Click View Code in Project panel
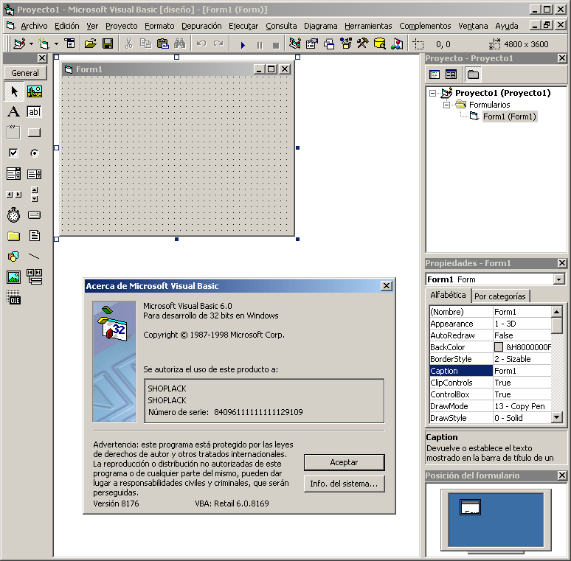The width and height of the screenshot is (571, 561). [x=435, y=74]
